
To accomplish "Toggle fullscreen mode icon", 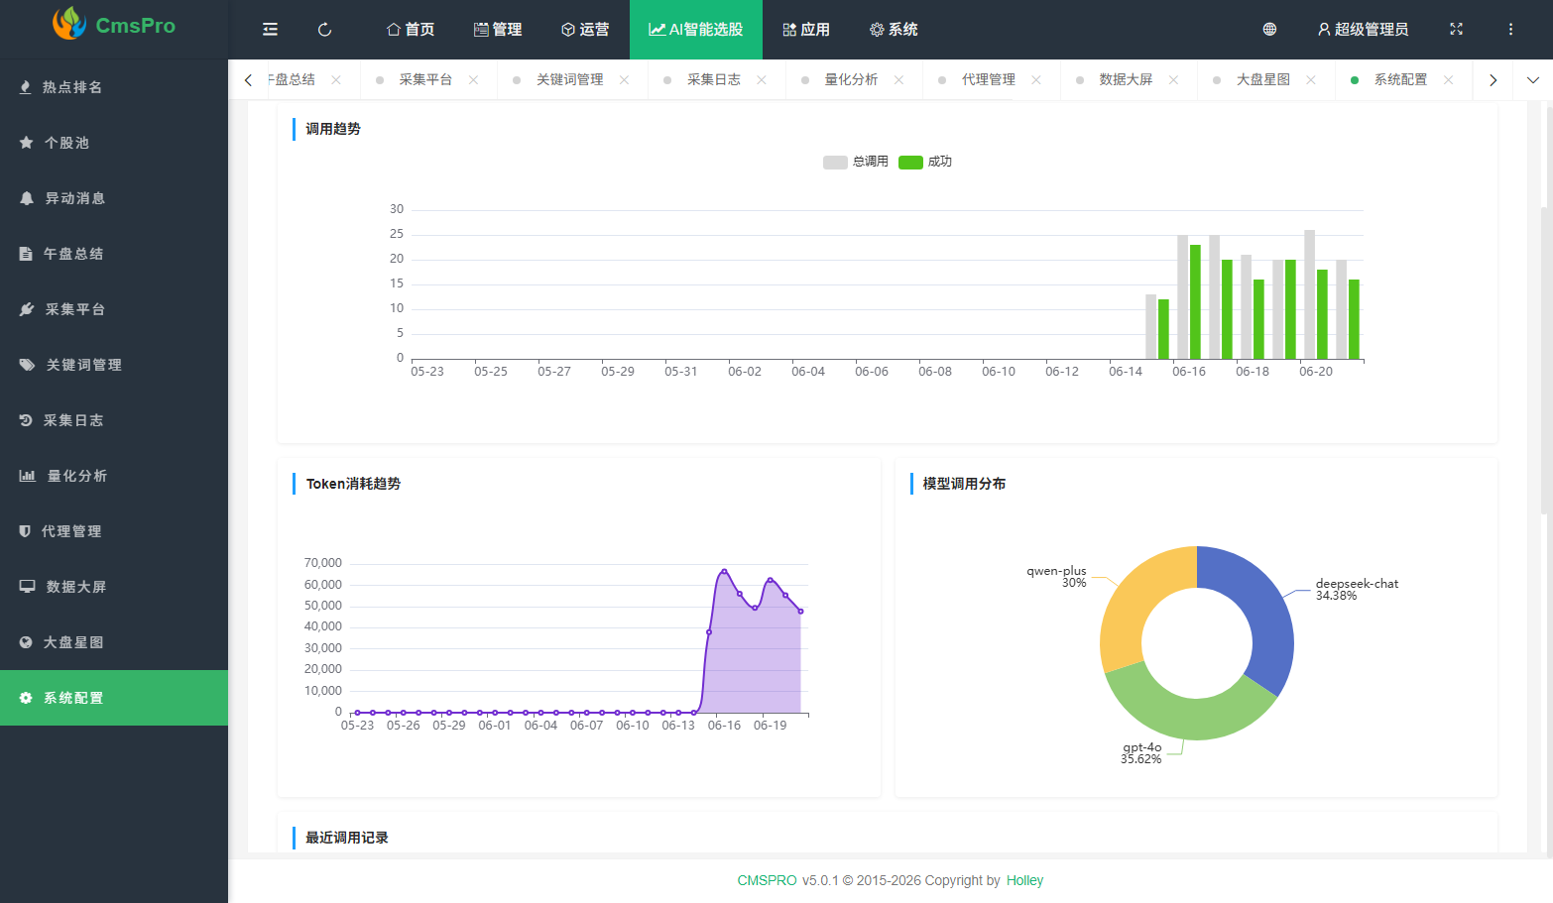I will pyautogui.click(x=1456, y=30).
